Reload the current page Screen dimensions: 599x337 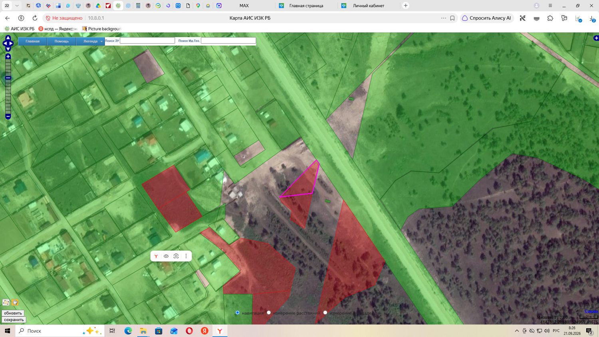click(35, 18)
